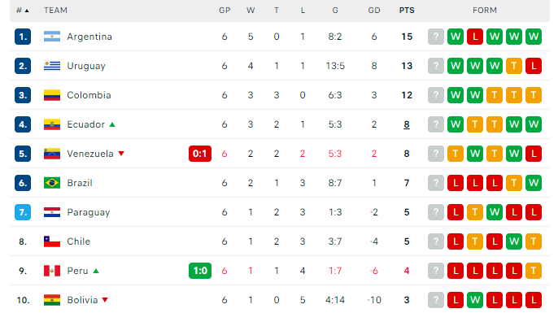Screen dimensions: 558x313
Task: Click the FORM column header
Action: coord(485,11)
